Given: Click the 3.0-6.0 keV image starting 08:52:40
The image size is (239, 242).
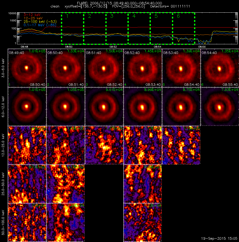Looking at the screenshot, I should [x=143, y=68].
